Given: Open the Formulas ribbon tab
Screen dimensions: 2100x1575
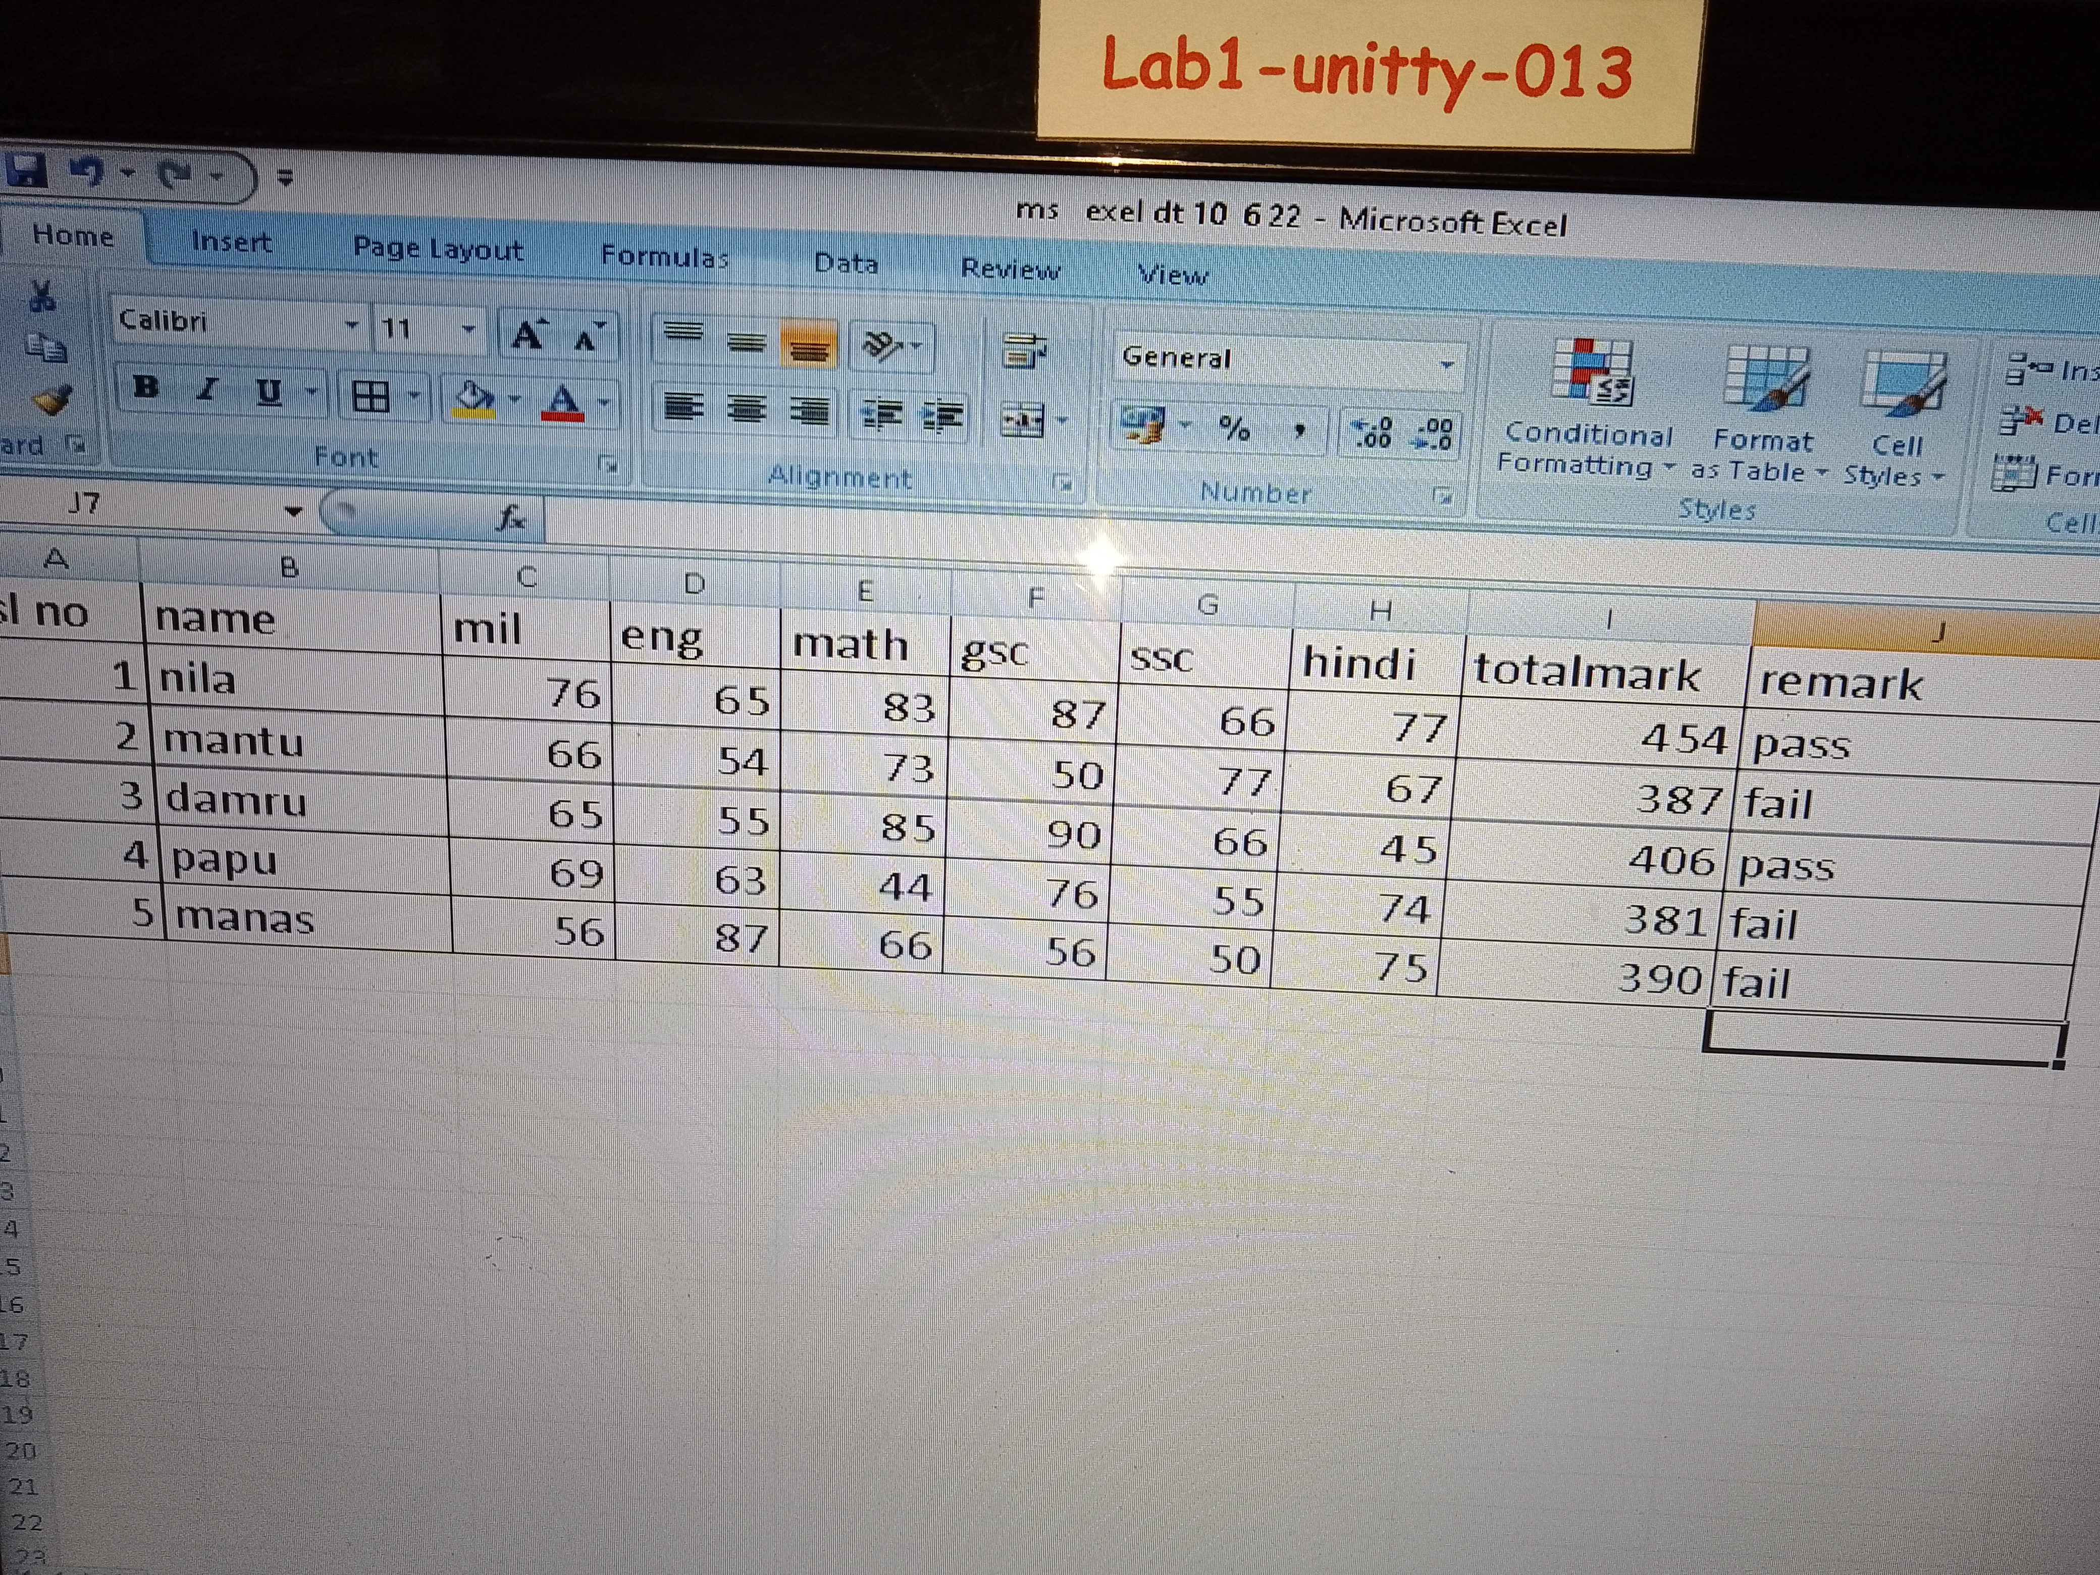Looking at the screenshot, I should pyautogui.click(x=664, y=257).
